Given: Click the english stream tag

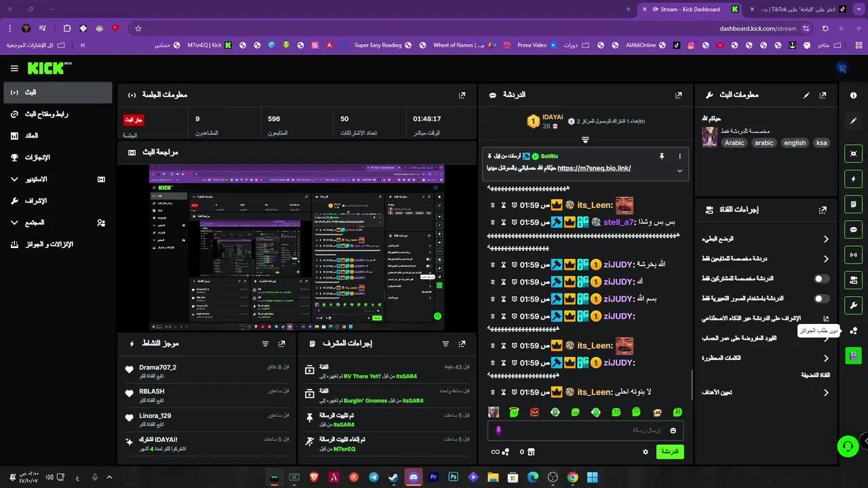Looking at the screenshot, I should point(795,143).
